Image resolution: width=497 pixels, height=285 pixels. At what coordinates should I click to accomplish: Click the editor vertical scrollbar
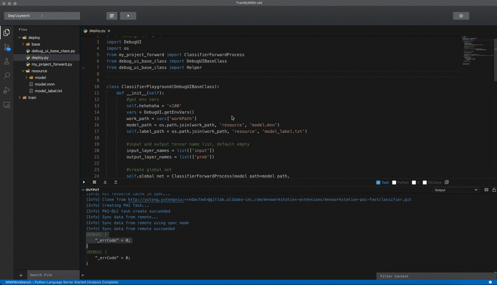(495, 59)
